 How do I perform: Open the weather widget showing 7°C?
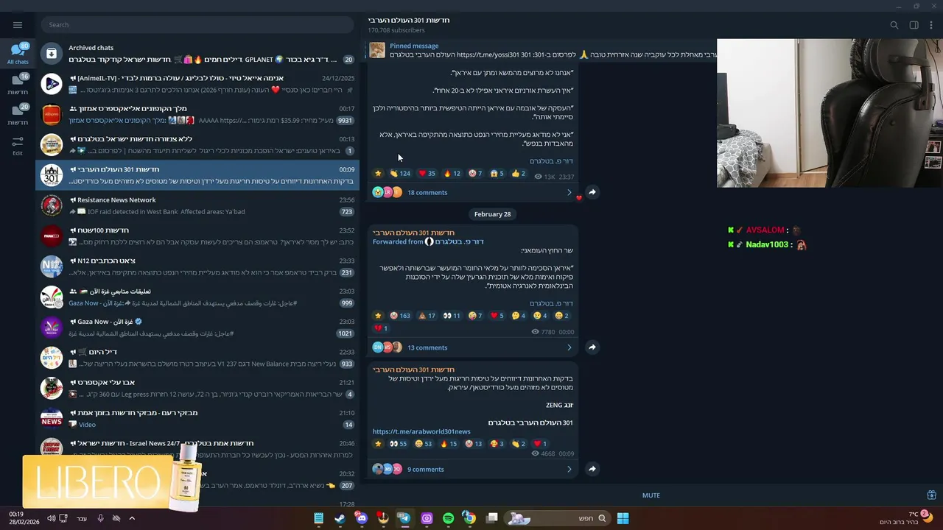click(x=906, y=517)
